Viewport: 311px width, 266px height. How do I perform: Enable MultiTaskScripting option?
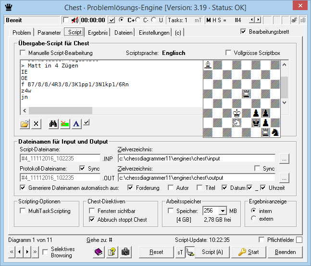coord(23,211)
